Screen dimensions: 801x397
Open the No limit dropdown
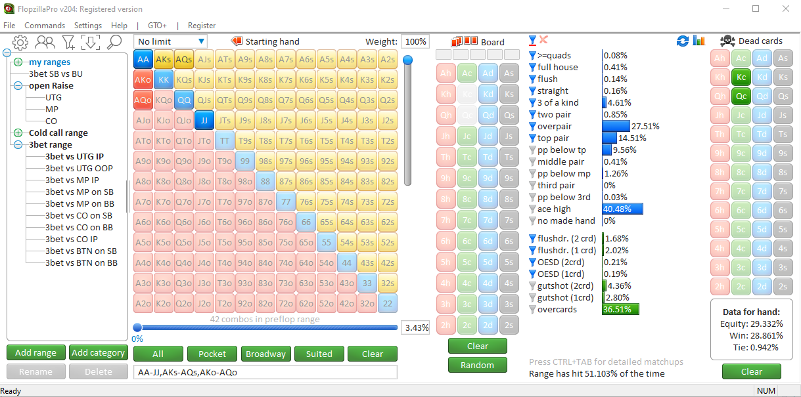[170, 41]
